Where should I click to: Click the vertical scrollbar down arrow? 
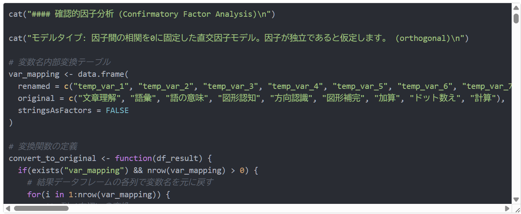(516, 198)
